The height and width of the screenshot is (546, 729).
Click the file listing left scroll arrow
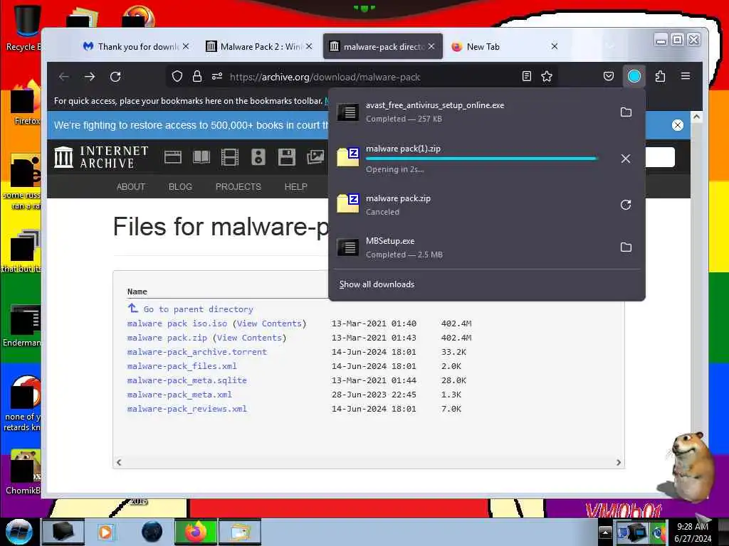click(119, 462)
